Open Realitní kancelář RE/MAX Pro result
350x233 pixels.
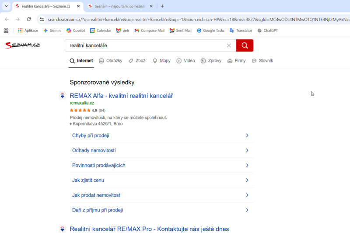tap(149, 229)
